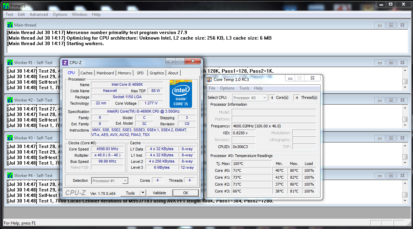This screenshot has width=413, height=229.
Task: Click the Max TDP value 88 W
Action: click(156, 91)
